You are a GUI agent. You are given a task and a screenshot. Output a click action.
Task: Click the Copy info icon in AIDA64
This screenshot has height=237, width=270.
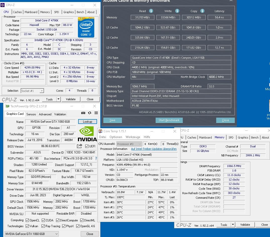202,11
